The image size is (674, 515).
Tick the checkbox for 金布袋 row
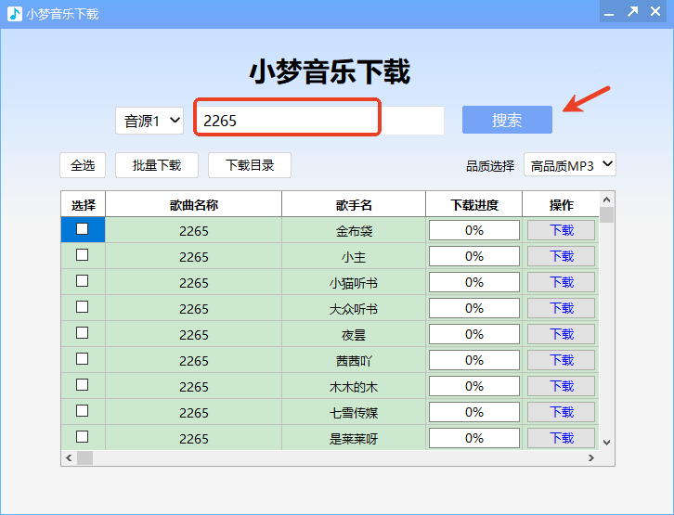(83, 229)
